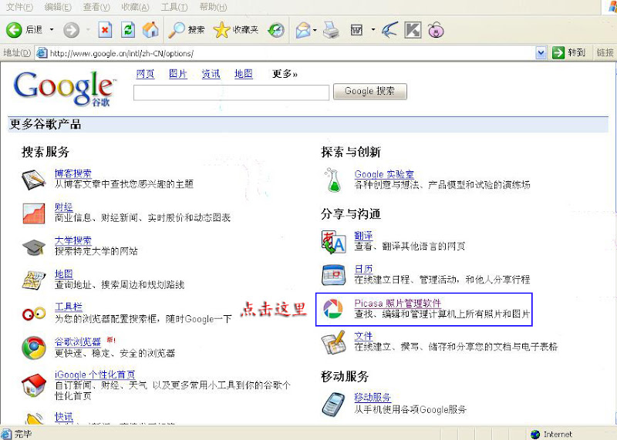Refresh the page with green arrows icon
The width and height of the screenshot is (617, 440).
coord(128,30)
